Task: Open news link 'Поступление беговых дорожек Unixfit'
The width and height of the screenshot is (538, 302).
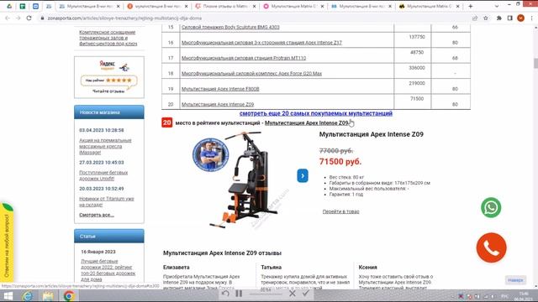Action: (103, 175)
